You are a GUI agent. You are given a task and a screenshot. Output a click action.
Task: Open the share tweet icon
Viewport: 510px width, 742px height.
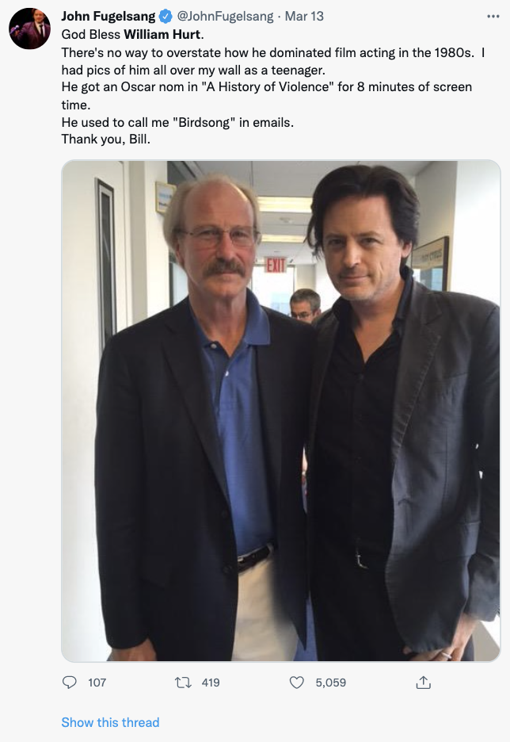click(423, 682)
